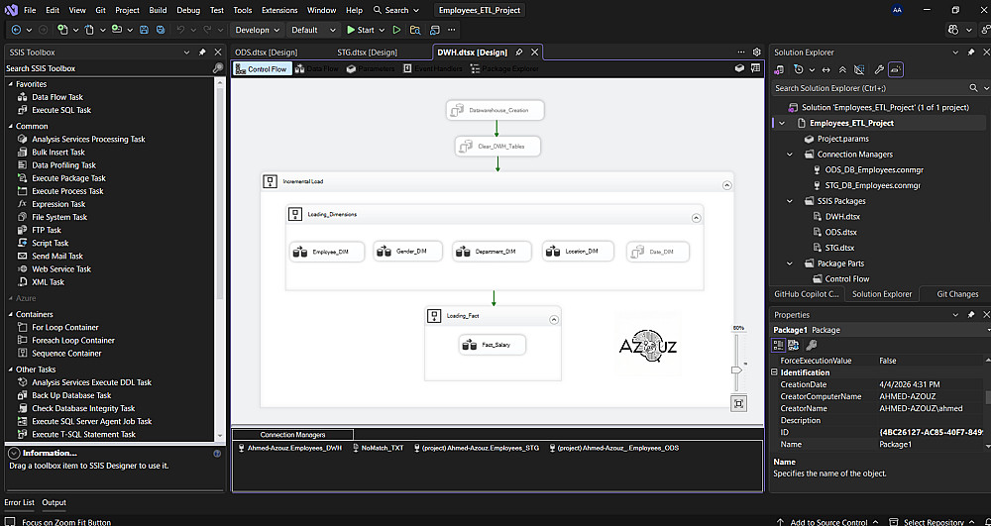Screen dimensions: 991x526
Task: Toggle the Preview Selected Items button
Action: [896, 69]
